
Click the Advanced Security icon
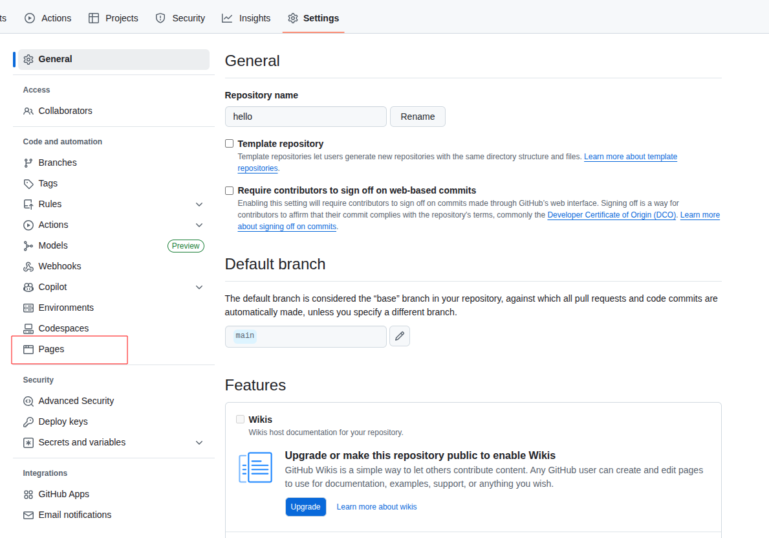(x=28, y=401)
